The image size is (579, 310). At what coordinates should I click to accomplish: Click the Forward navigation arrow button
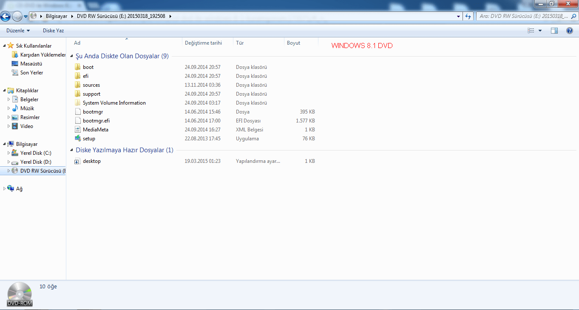pos(17,17)
